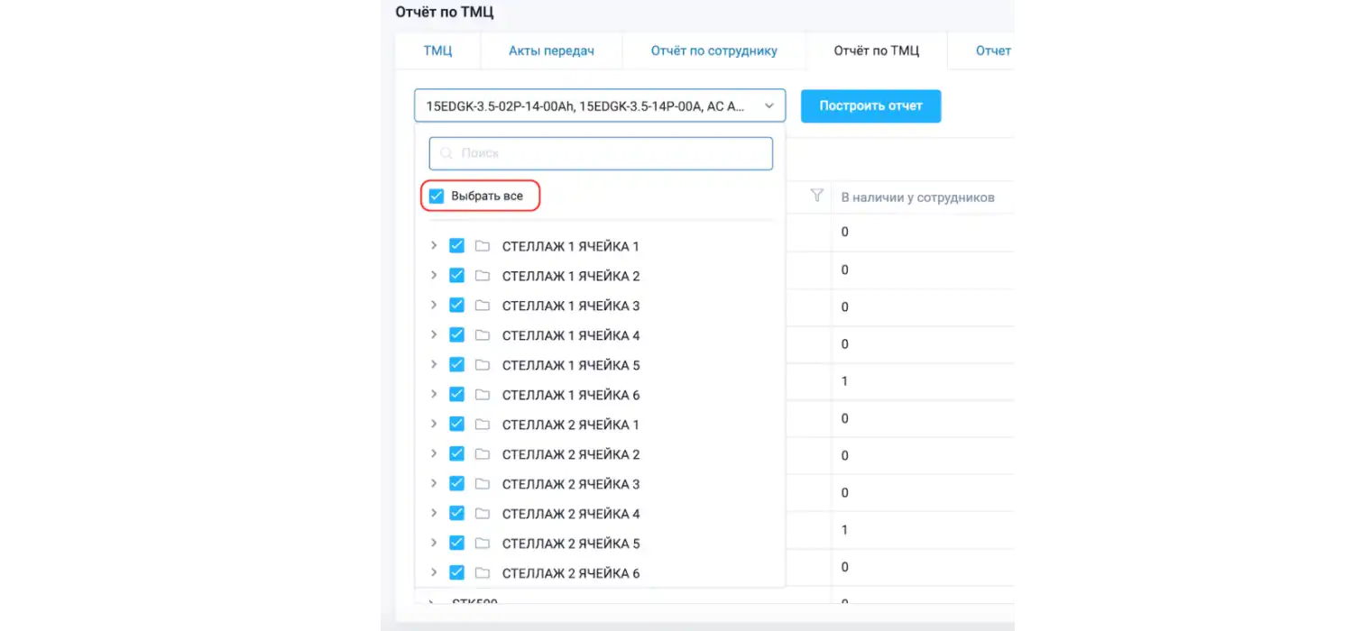Viewport: 1353px width, 631px height.
Task: Click the magnifier icon in search box
Action: point(446,153)
